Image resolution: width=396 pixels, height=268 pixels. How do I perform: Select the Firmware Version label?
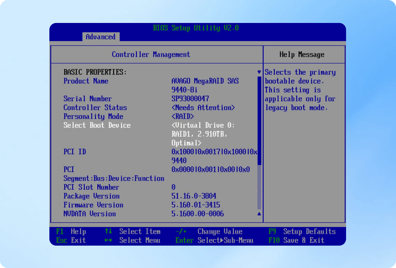point(93,205)
